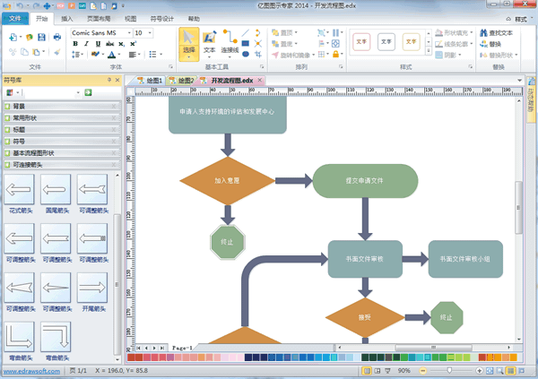Choose the 文本 text tool
This screenshot has width=538, height=379.
[209, 43]
